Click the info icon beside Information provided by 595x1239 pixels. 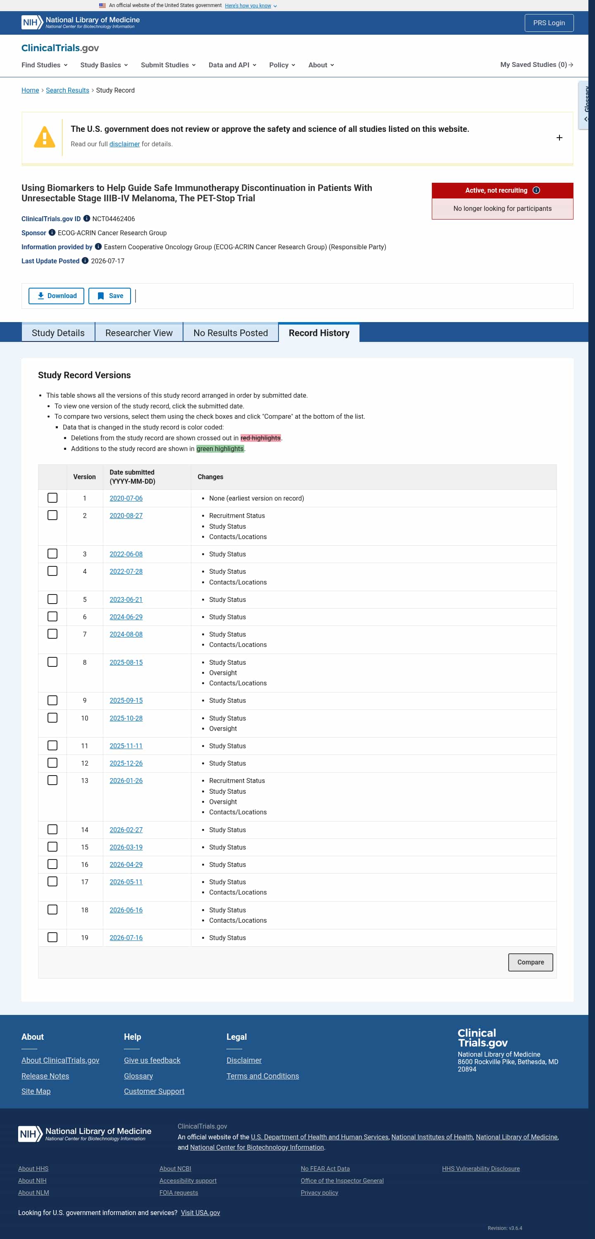(x=98, y=247)
